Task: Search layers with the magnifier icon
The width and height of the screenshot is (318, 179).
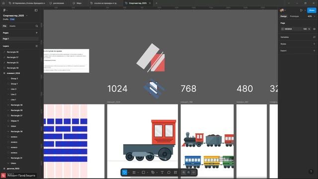Action: (x=37, y=26)
